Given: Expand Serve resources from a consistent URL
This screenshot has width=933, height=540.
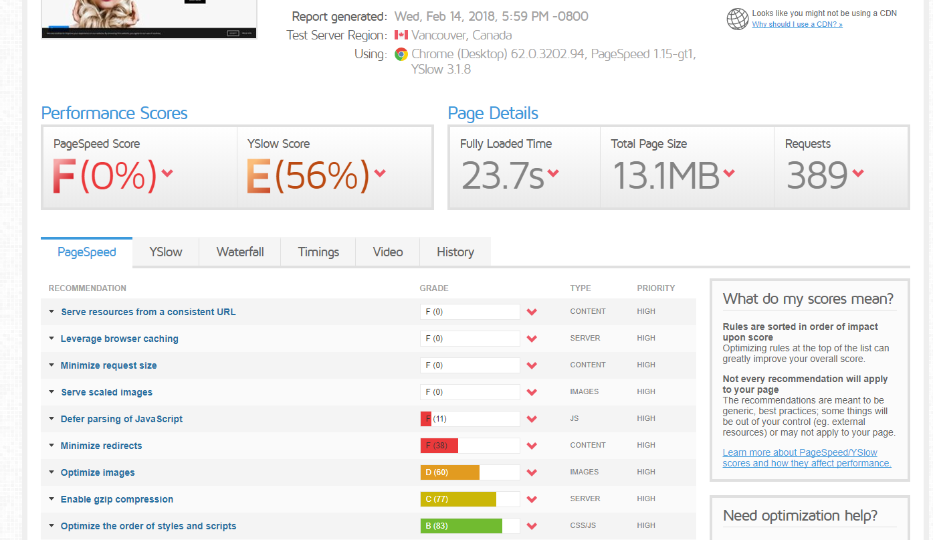Looking at the screenshot, I should click(x=148, y=312).
